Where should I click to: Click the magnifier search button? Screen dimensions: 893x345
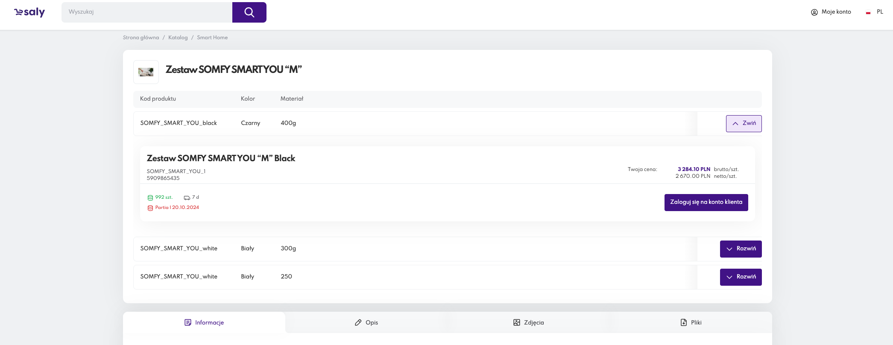click(x=249, y=12)
